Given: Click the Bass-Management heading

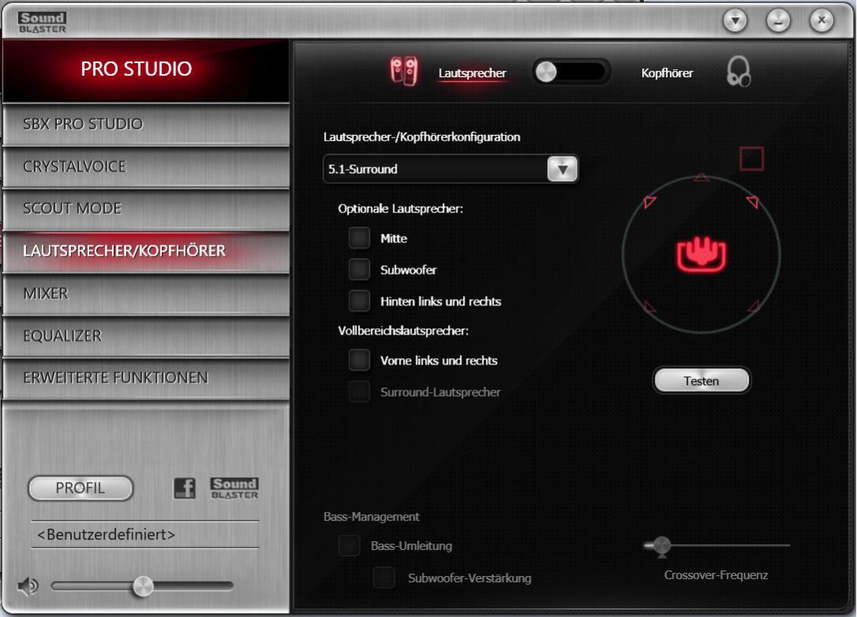Looking at the screenshot, I should coord(372,517).
